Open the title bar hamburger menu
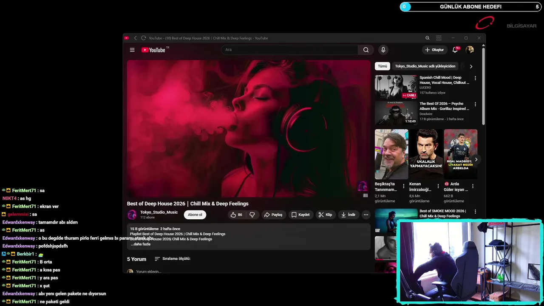Viewport: 544px width, 306px height. pyautogui.click(x=439, y=38)
